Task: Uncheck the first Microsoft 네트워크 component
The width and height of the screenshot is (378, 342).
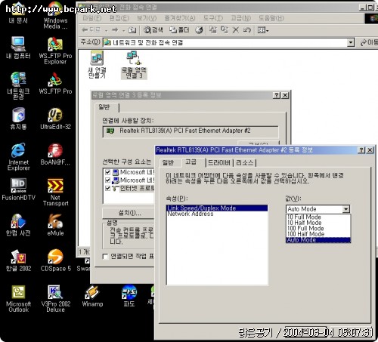Action: [x=108, y=172]
